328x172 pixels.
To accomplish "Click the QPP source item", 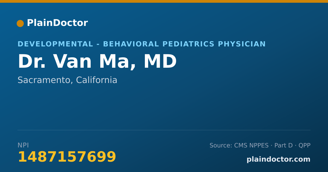I will 304,146.
